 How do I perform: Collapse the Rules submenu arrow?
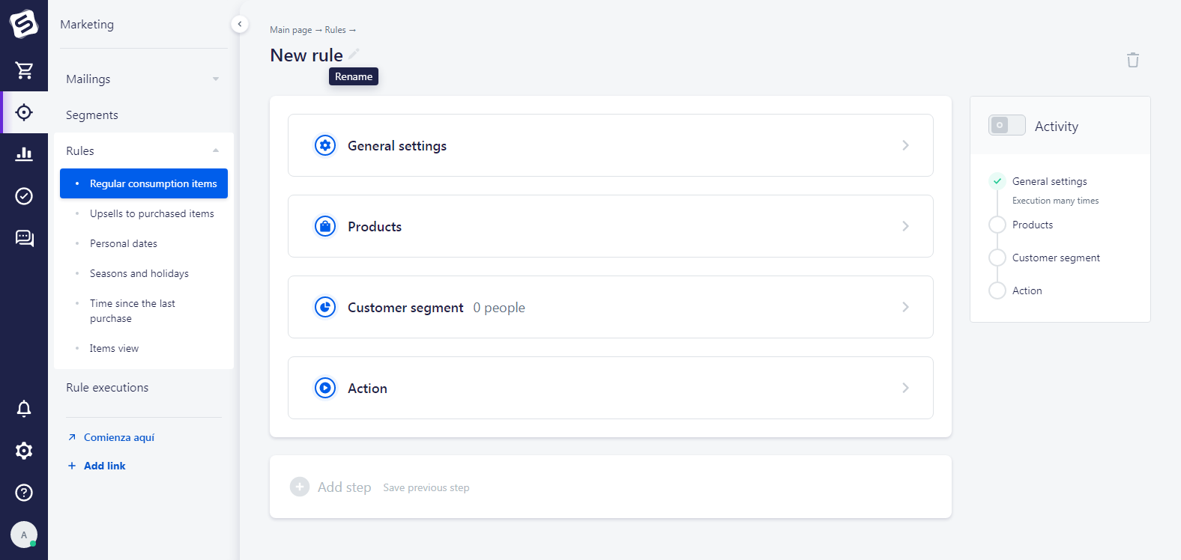coord(216,151)
